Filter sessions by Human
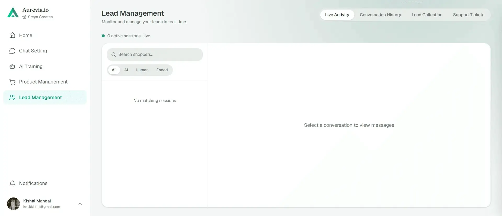Viewport: 502px width, 216px height. (x=142, y=70)
